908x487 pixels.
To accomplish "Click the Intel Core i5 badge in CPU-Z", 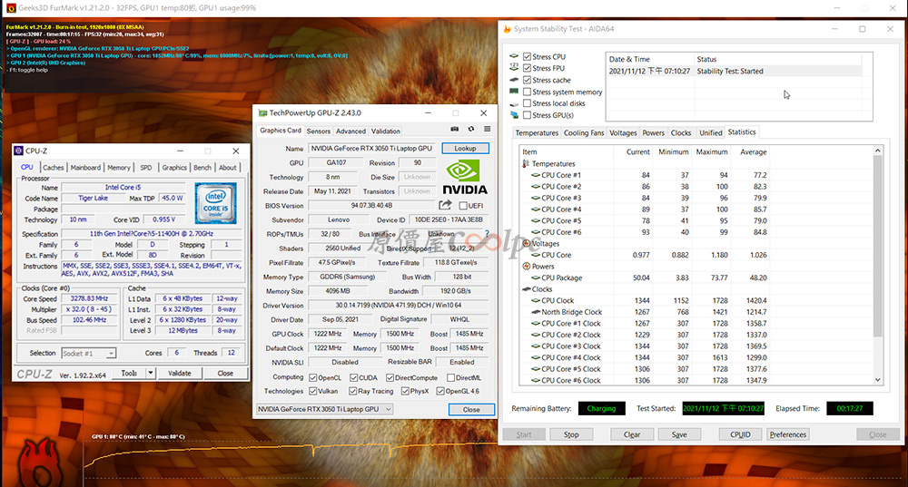I will point(215,203).
